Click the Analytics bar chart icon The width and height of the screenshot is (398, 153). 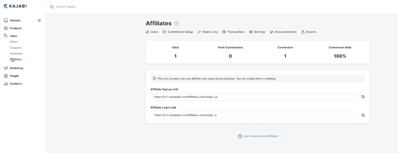(6, 84)
